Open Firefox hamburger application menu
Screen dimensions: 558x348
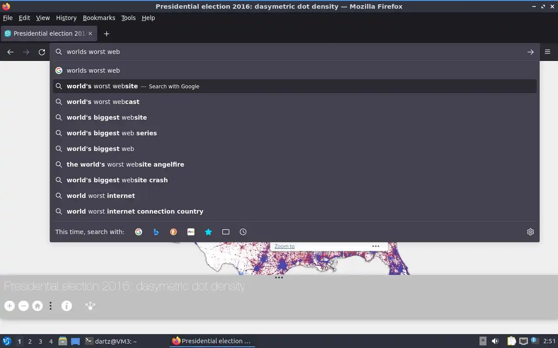pos(548,52)
